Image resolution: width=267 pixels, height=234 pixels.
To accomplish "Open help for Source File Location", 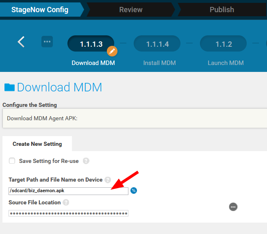I will tap(66, 202).
